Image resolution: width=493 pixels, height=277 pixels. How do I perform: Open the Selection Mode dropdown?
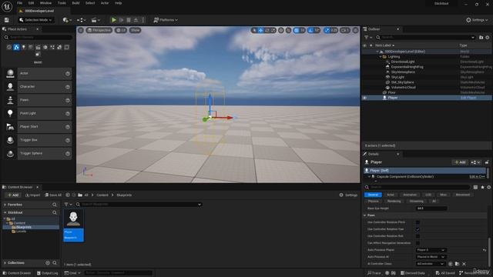coord(35,20)
